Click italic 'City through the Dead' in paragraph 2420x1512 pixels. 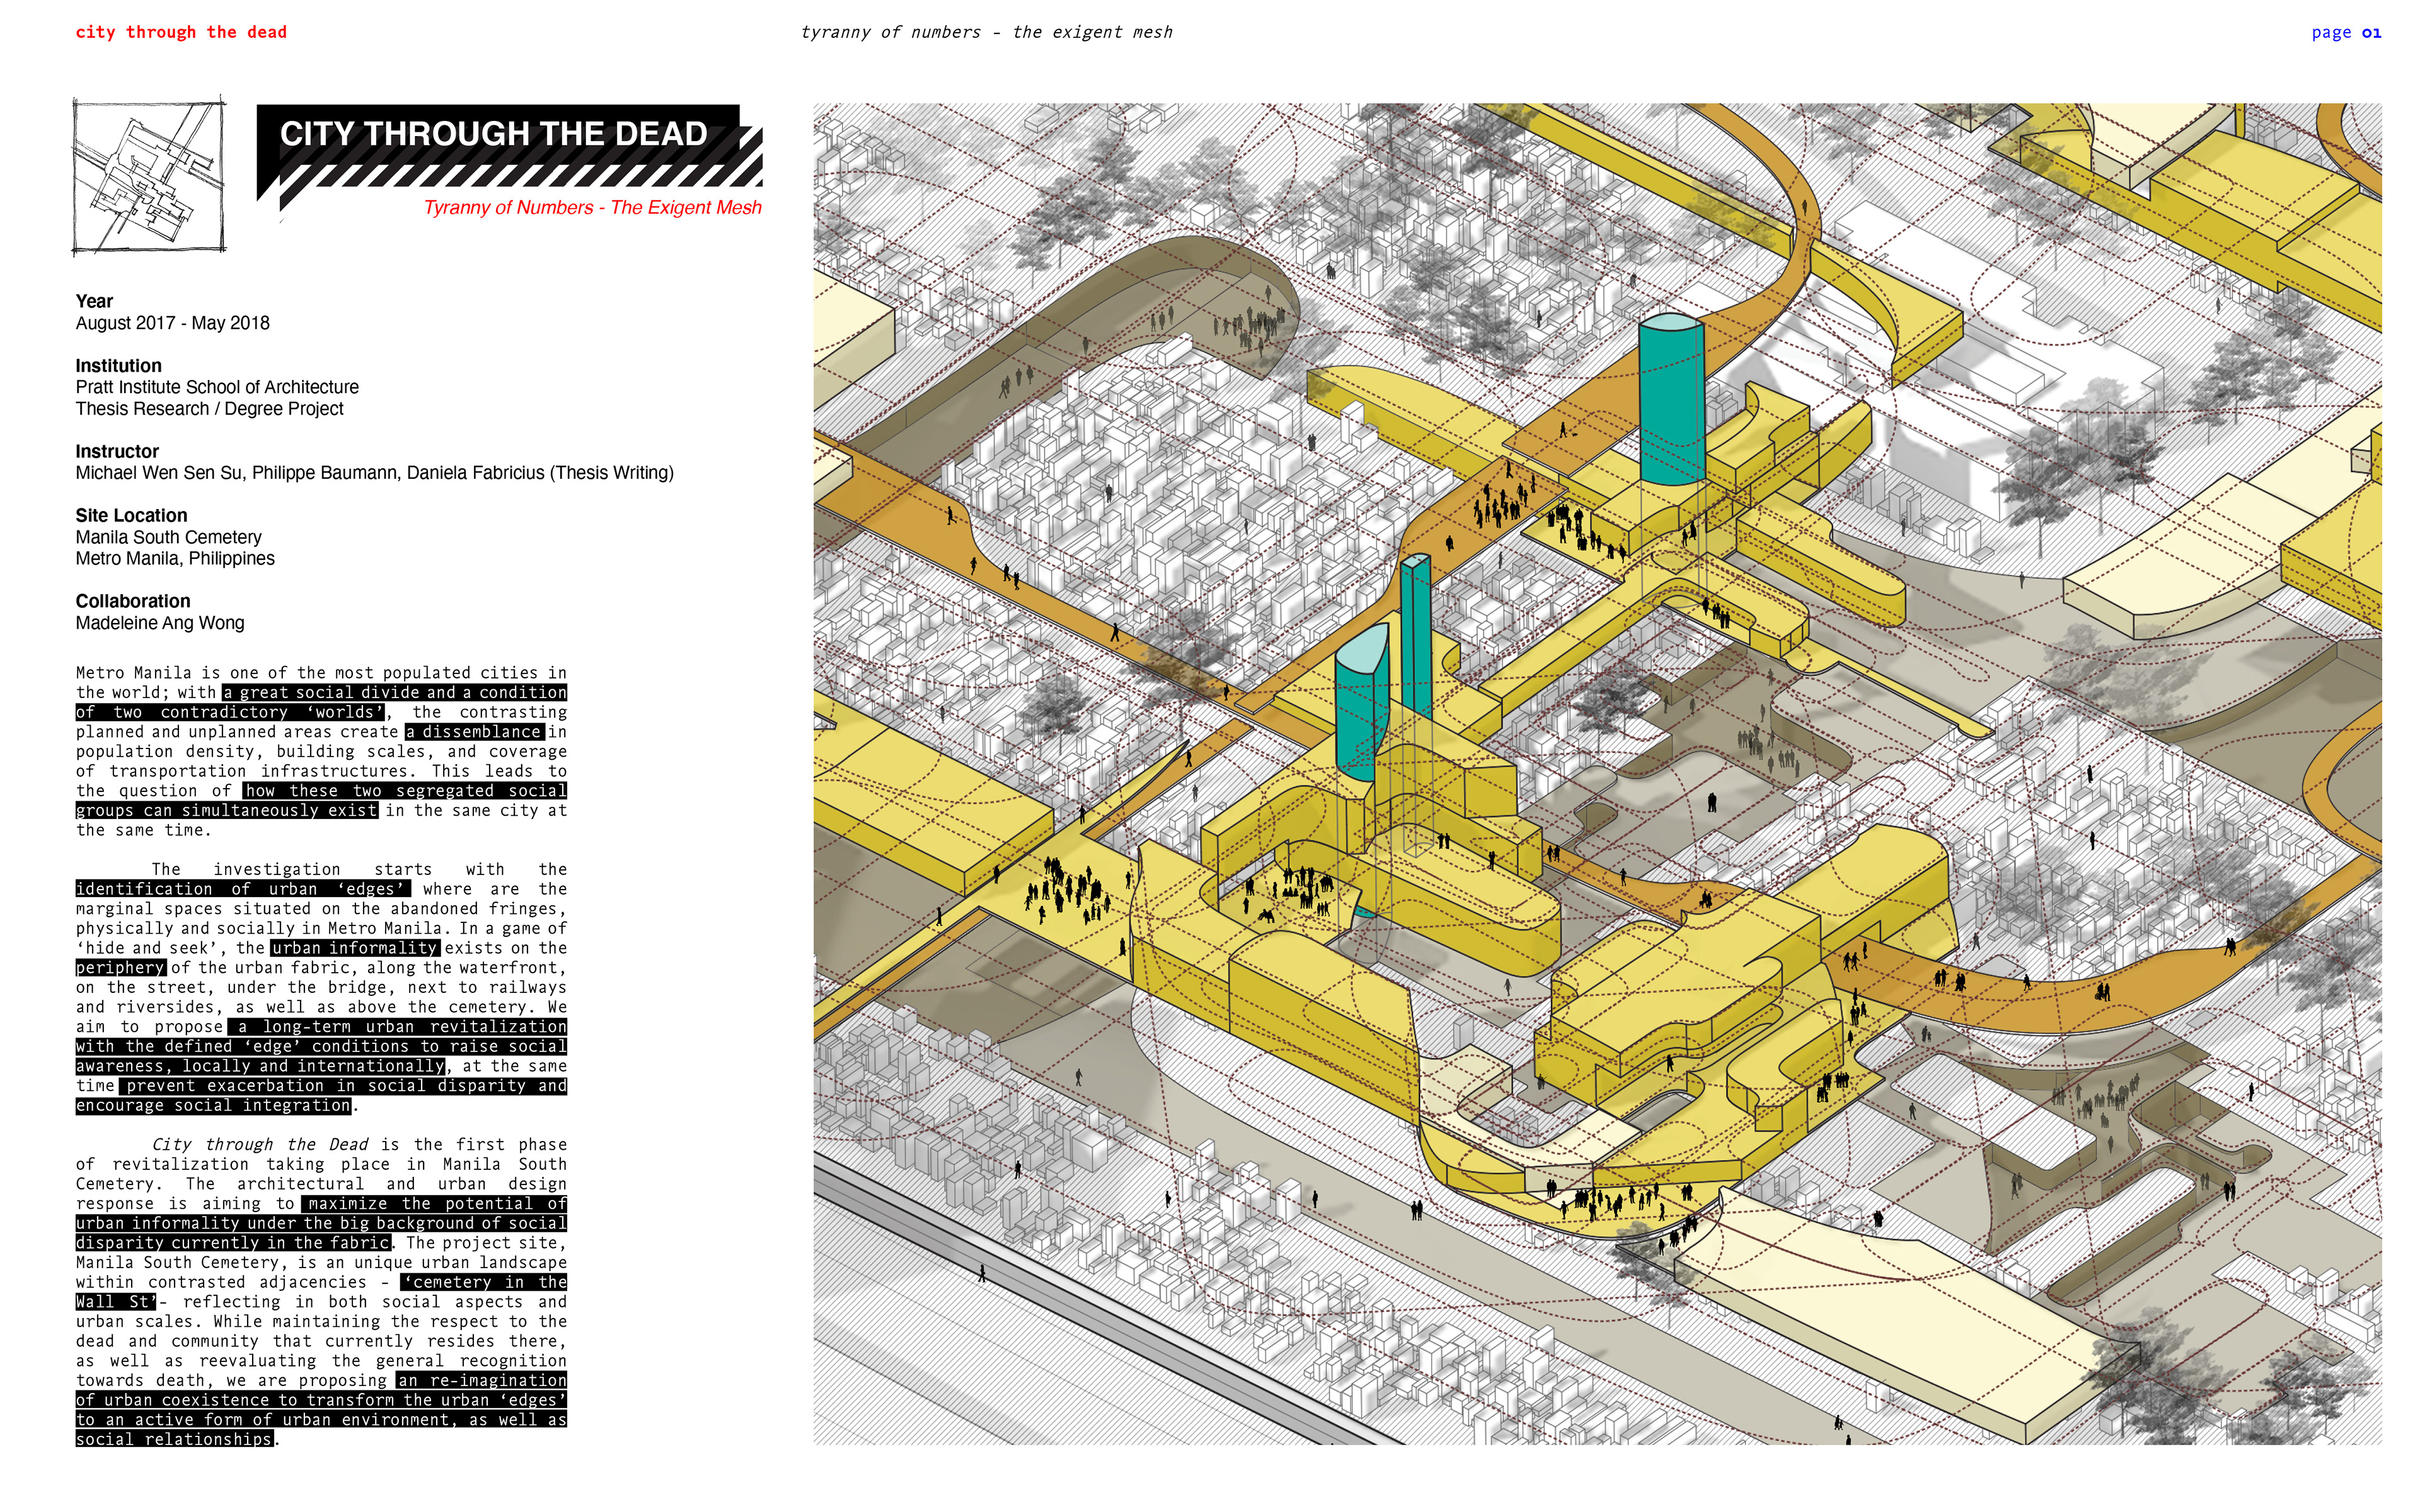coord(260,1144)
